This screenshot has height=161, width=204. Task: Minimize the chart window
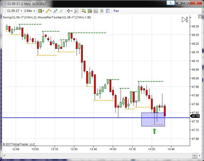[179, 3]
